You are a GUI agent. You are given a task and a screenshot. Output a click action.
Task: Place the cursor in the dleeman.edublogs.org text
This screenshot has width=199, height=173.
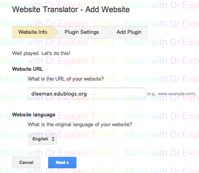[59, 94]
